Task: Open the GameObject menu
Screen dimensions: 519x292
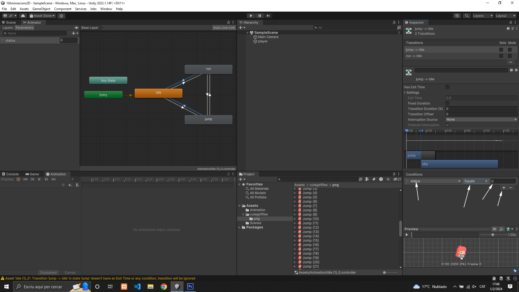Action: pos(41,9)
